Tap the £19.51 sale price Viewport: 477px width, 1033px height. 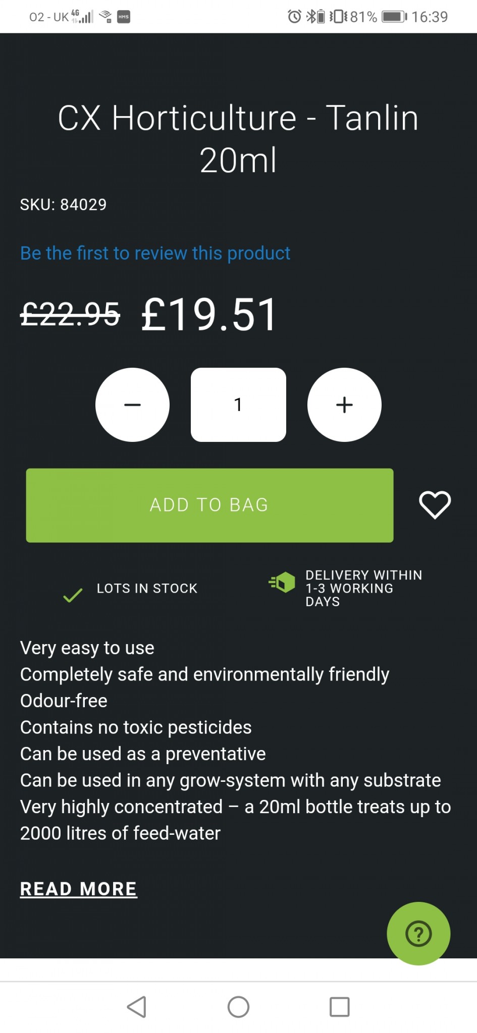click(209, 315)
